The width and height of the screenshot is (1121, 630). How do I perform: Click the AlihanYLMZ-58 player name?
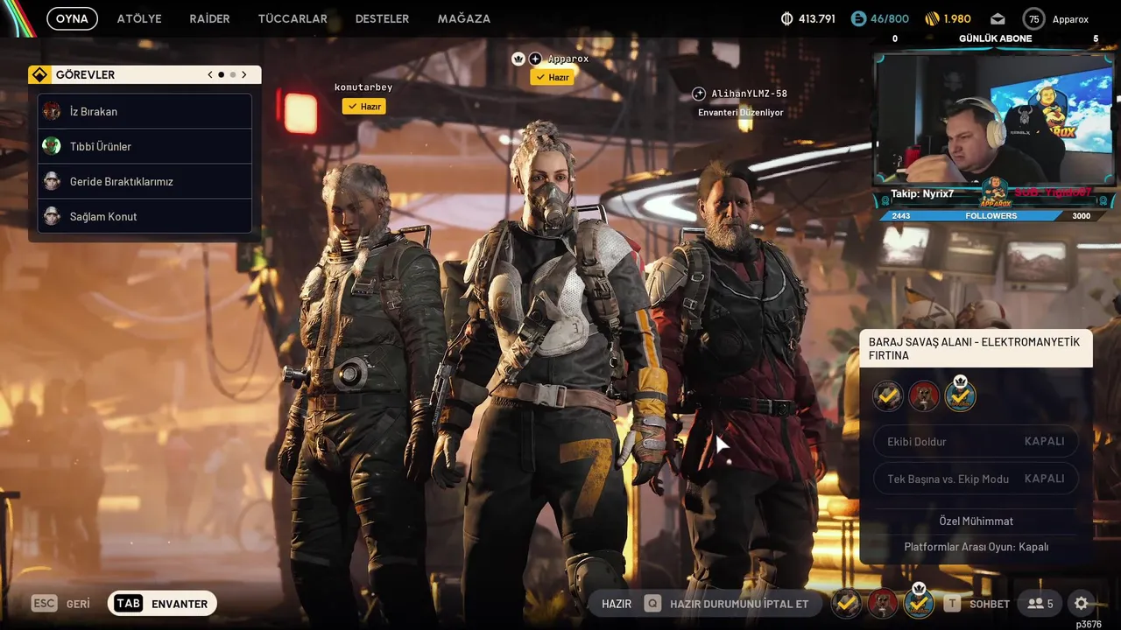coord(749,94)
